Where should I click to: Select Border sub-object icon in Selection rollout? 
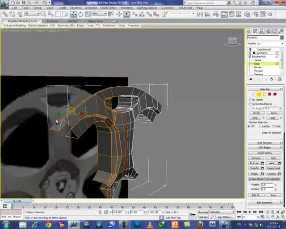(264, 94)
